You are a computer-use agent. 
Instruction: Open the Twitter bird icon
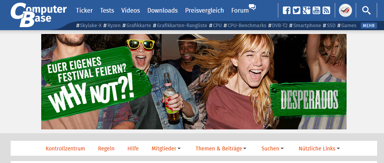click(x=296, y=10)
